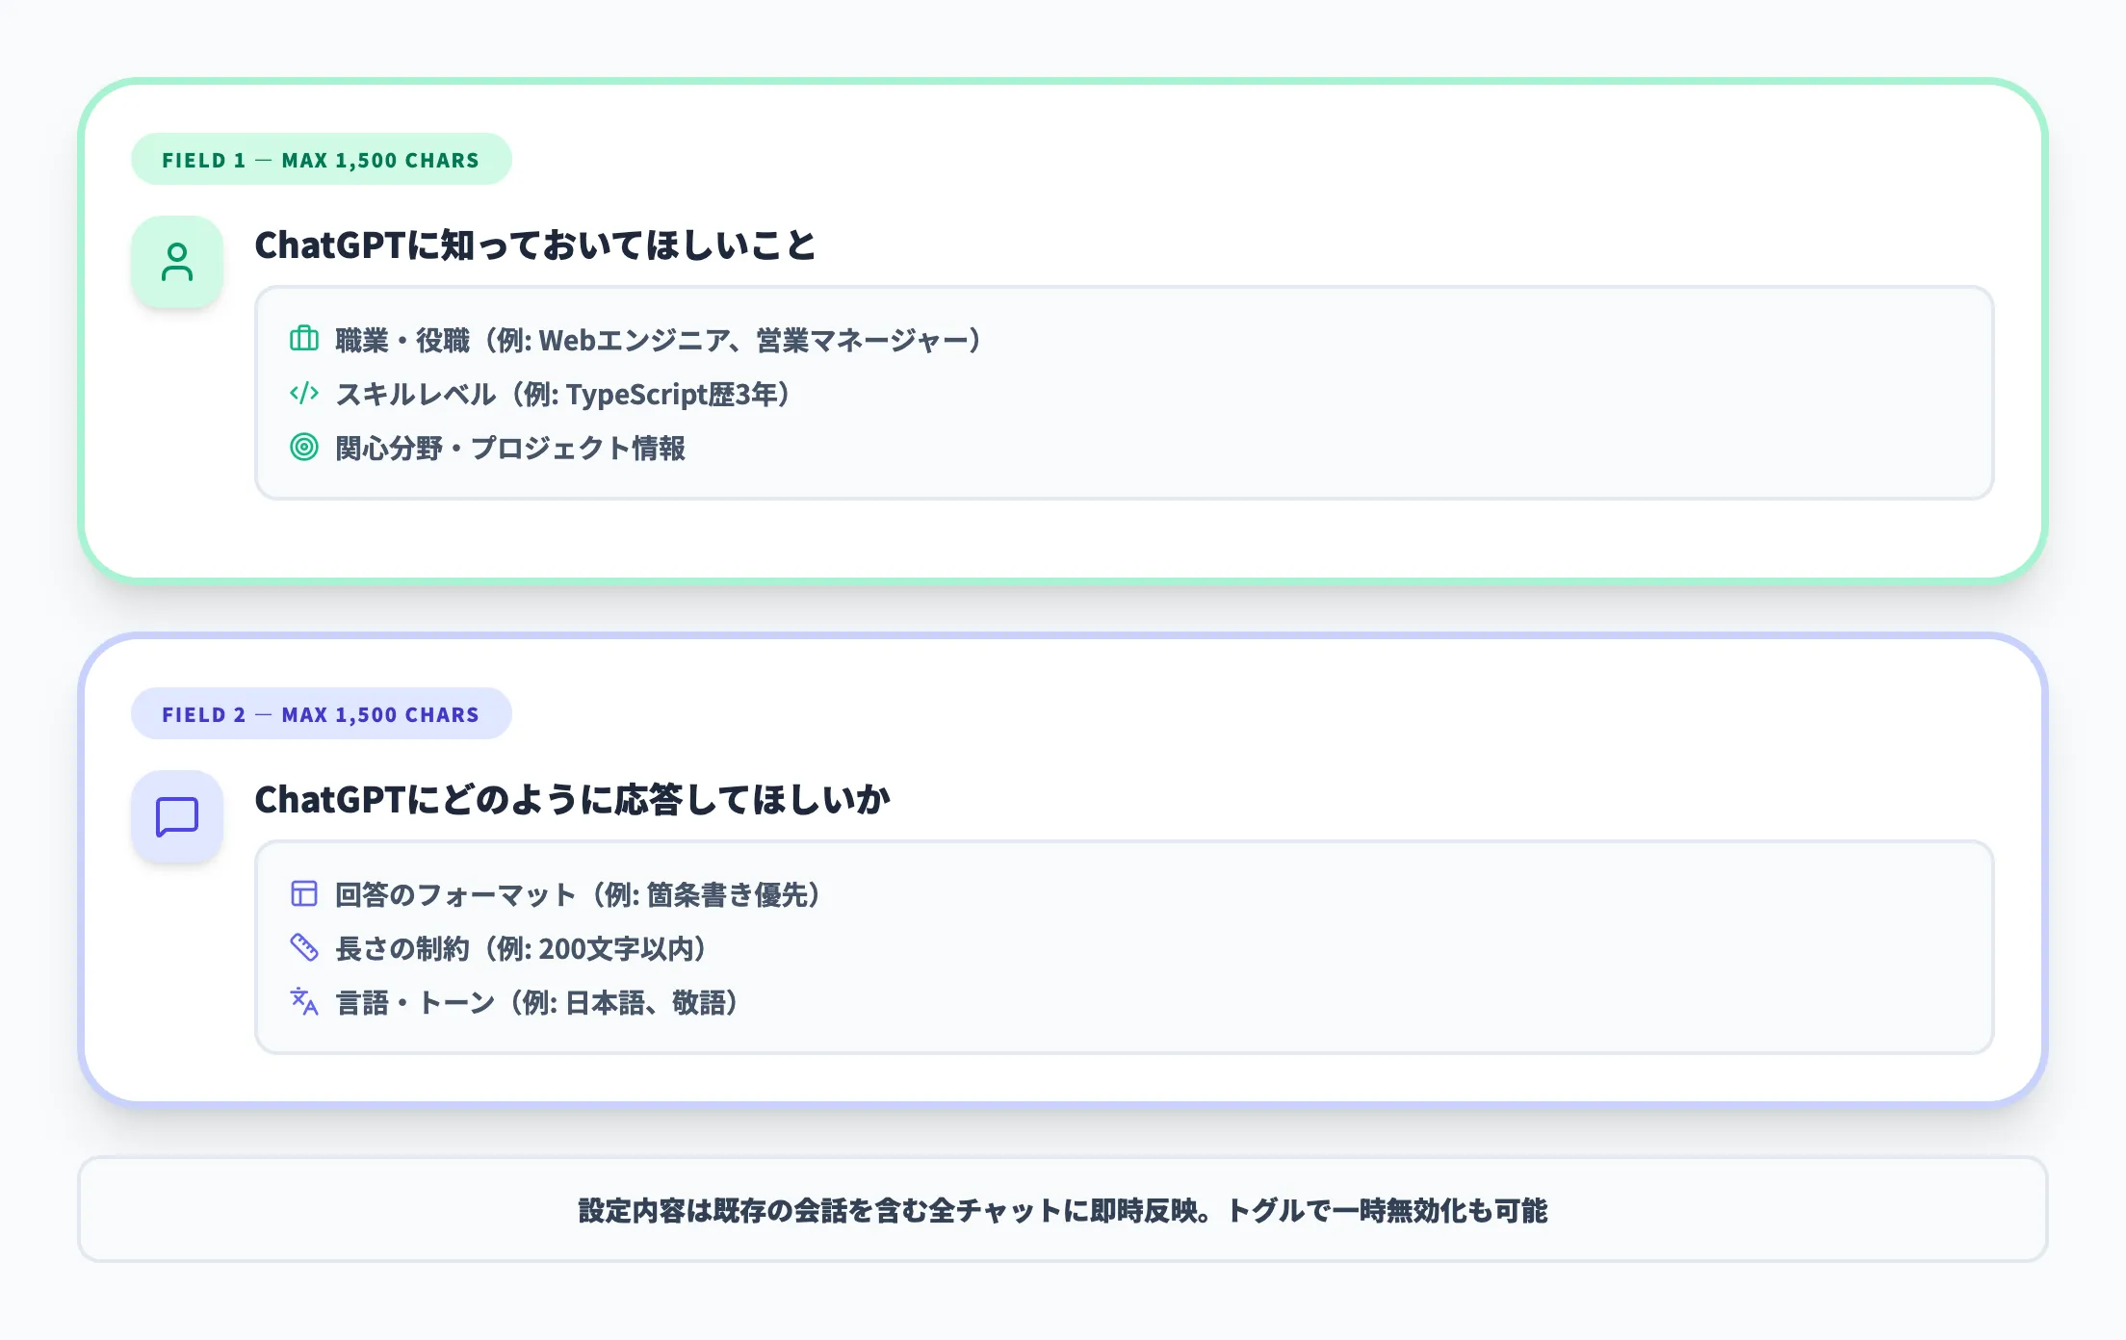Click the 言語・トーン example row
This screenshot has height=1340, width=2126.
[533, 1003]
